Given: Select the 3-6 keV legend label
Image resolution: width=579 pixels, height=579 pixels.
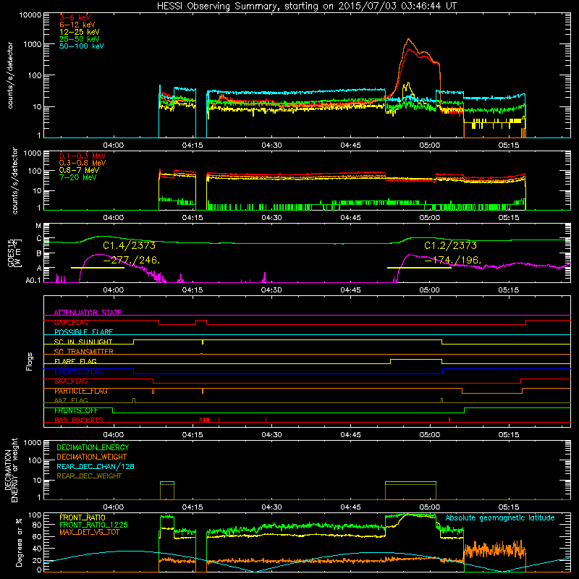Looking at the screenshot, I should 75,17.
